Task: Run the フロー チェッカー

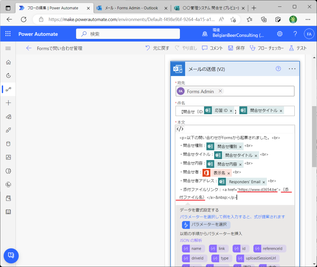Action: [267, 48]
